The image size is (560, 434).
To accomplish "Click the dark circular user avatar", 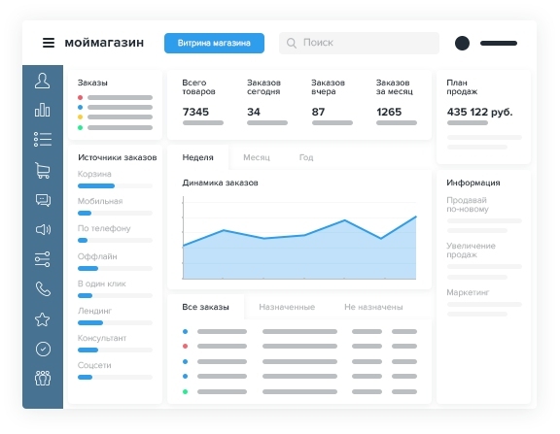I will click(x=462, y=43).
